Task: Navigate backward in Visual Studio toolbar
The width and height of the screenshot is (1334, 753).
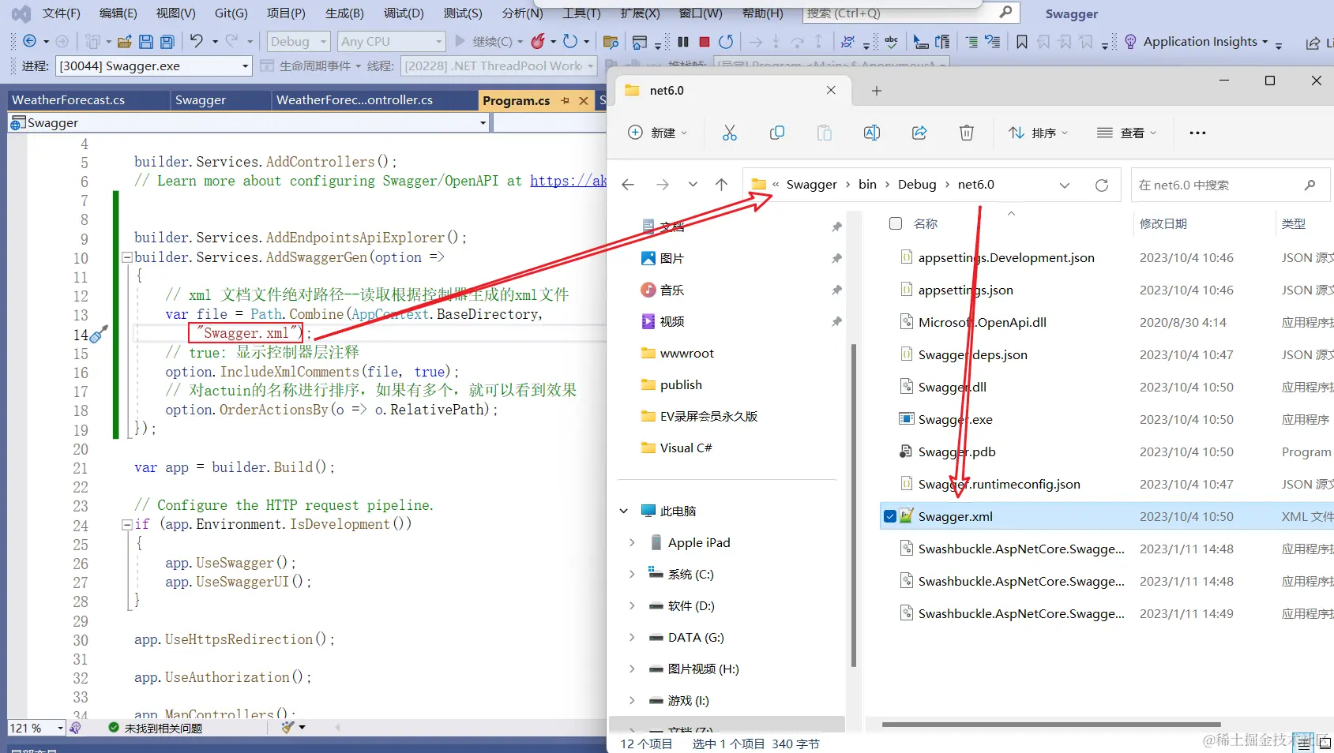Action: pos(30,41)
